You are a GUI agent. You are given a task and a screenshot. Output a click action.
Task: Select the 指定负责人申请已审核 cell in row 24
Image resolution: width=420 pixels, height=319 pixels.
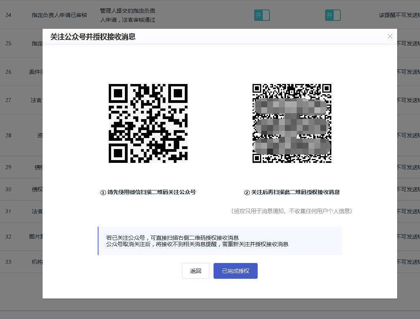[59, 15]
